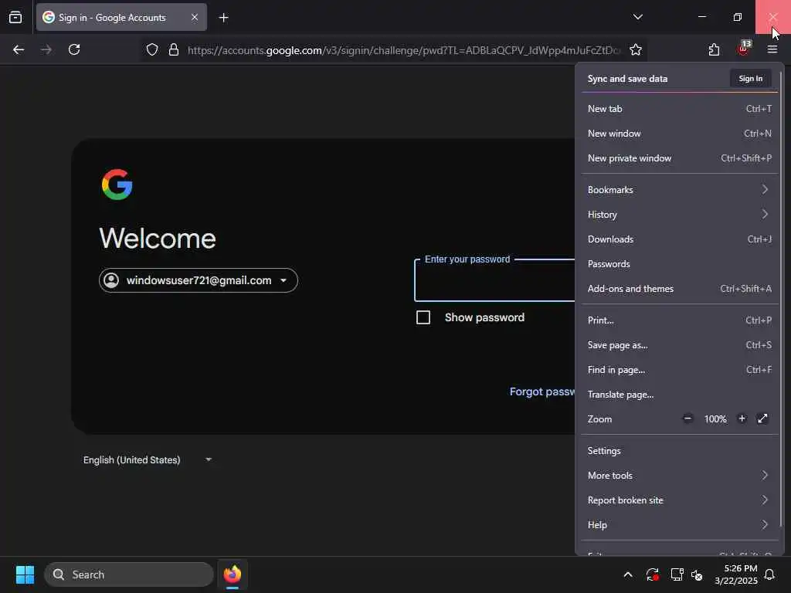791x593 pixels.
Task: Open the Extensions puzzle icon
Action: 714,49
